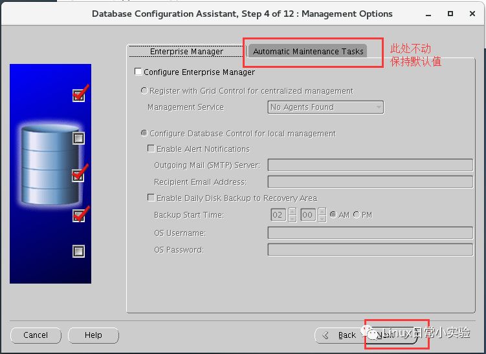Increase the backup start hour value
Screen dimensions: 486x354
[x=292, y=212]
